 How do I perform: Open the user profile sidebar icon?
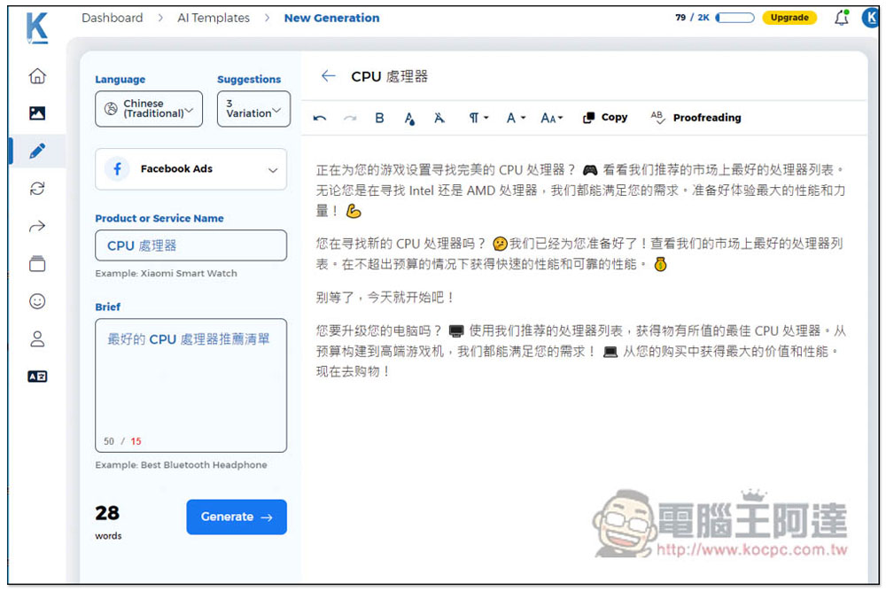tap(37, 339)
